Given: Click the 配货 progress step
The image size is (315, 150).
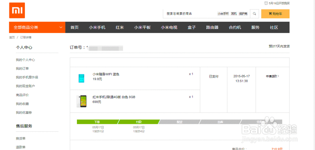Looking at the screenshot, I should (x=180, y=122).
